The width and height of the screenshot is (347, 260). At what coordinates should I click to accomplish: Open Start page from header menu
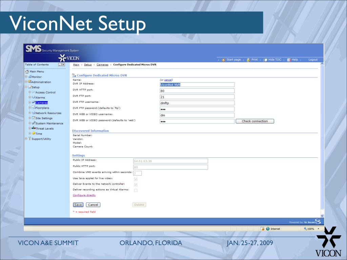click(x=233, y=60)
